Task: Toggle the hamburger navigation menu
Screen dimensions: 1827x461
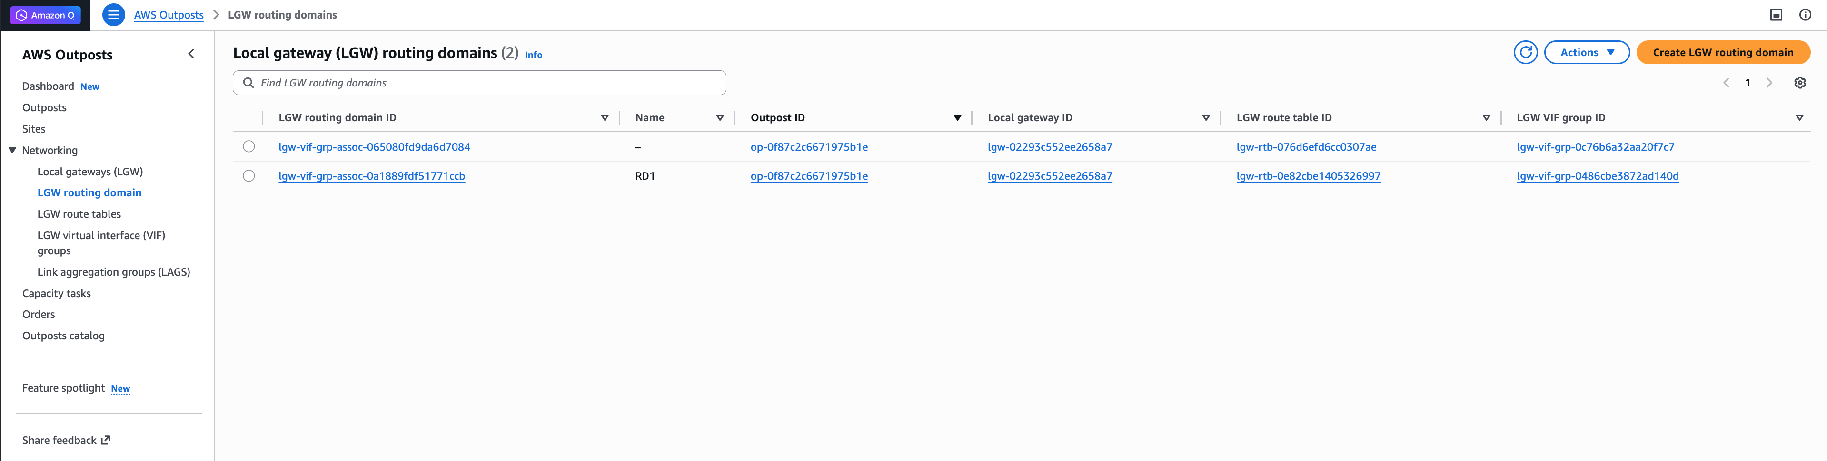Action: (113, 15)
